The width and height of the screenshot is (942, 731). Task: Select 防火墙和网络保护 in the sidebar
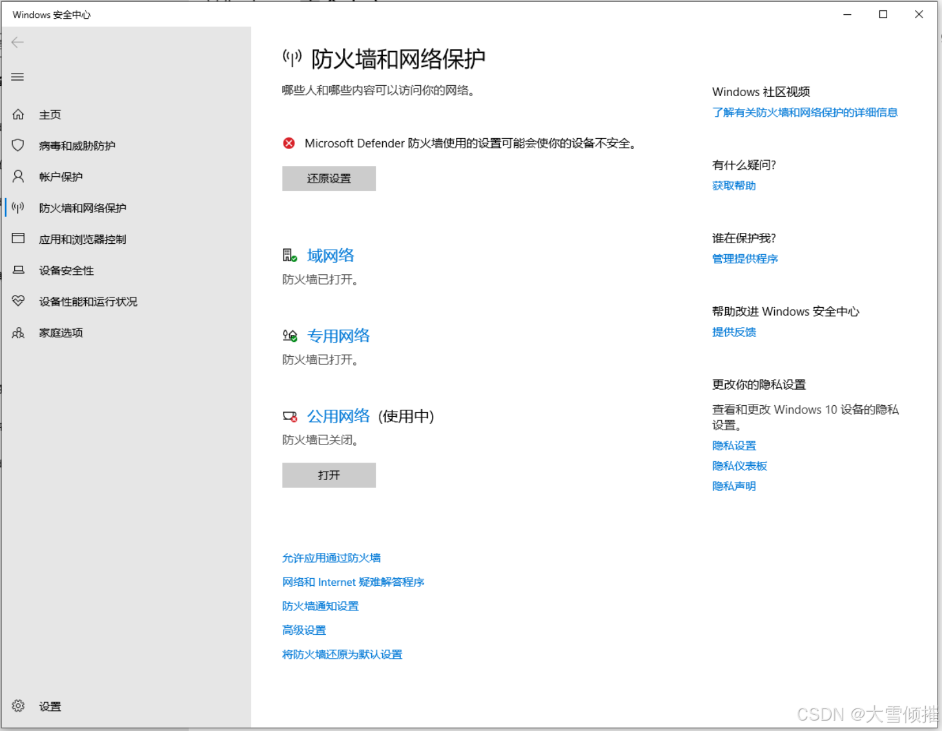coord(83,208)
